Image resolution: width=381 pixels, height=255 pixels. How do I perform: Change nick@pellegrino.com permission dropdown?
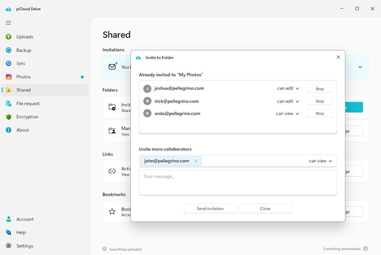(x=288, y=101)
